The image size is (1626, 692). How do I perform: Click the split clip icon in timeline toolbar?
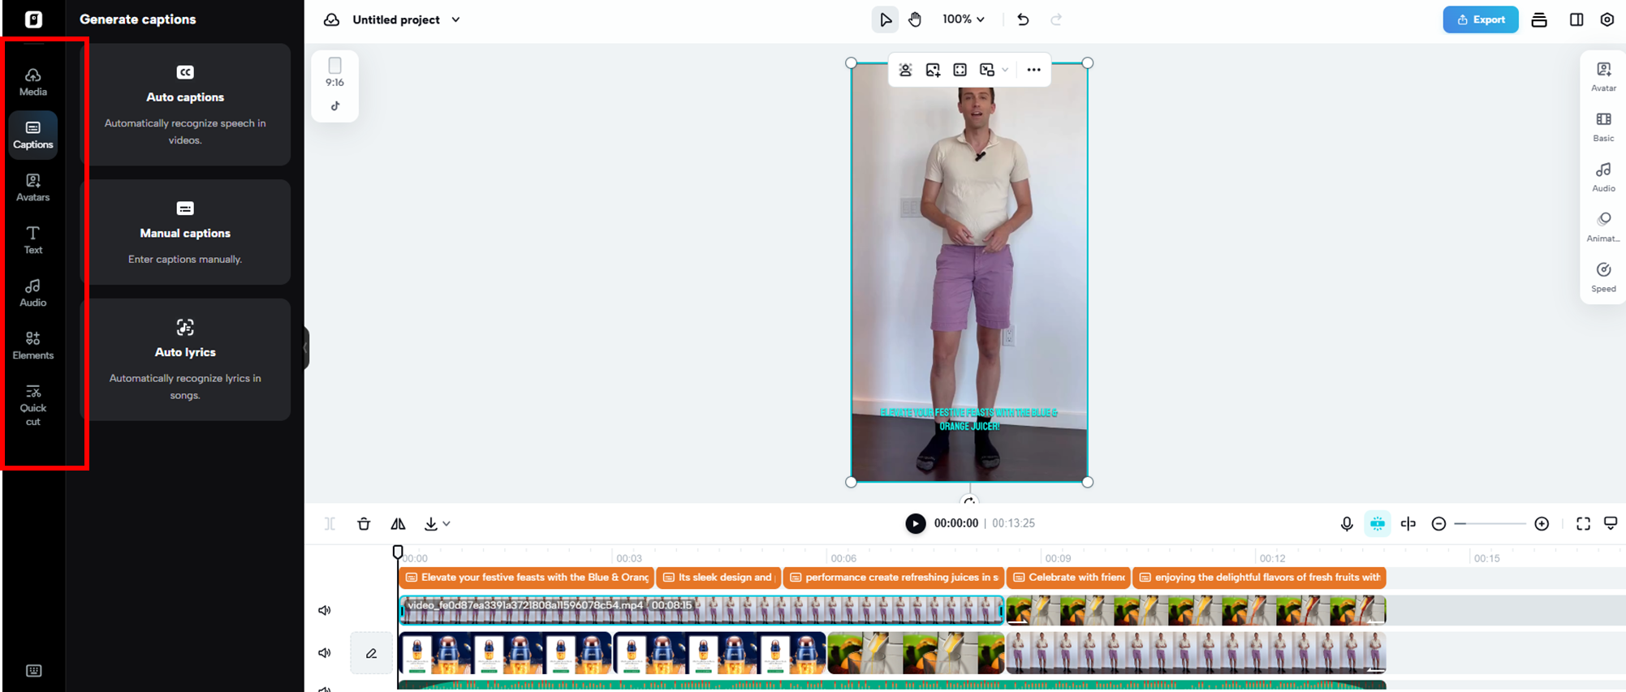330,524
